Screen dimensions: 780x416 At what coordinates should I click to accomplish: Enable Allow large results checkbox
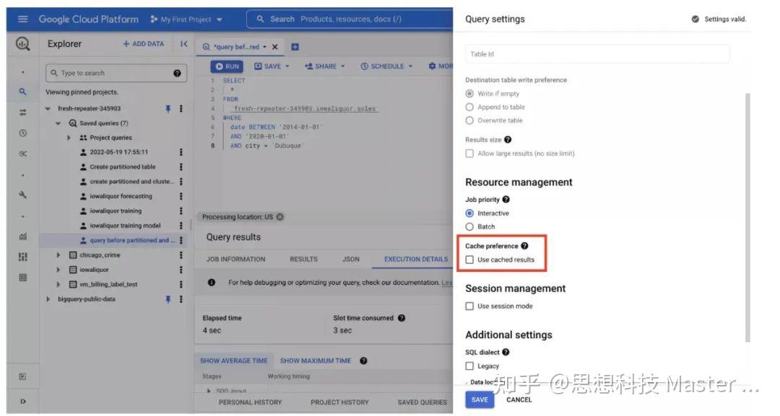tap(469, 154)
